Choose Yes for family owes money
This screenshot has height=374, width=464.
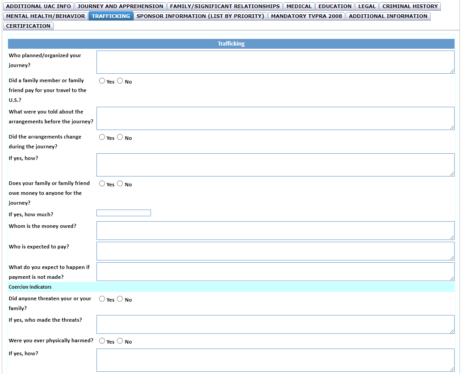tap(102, 184)
